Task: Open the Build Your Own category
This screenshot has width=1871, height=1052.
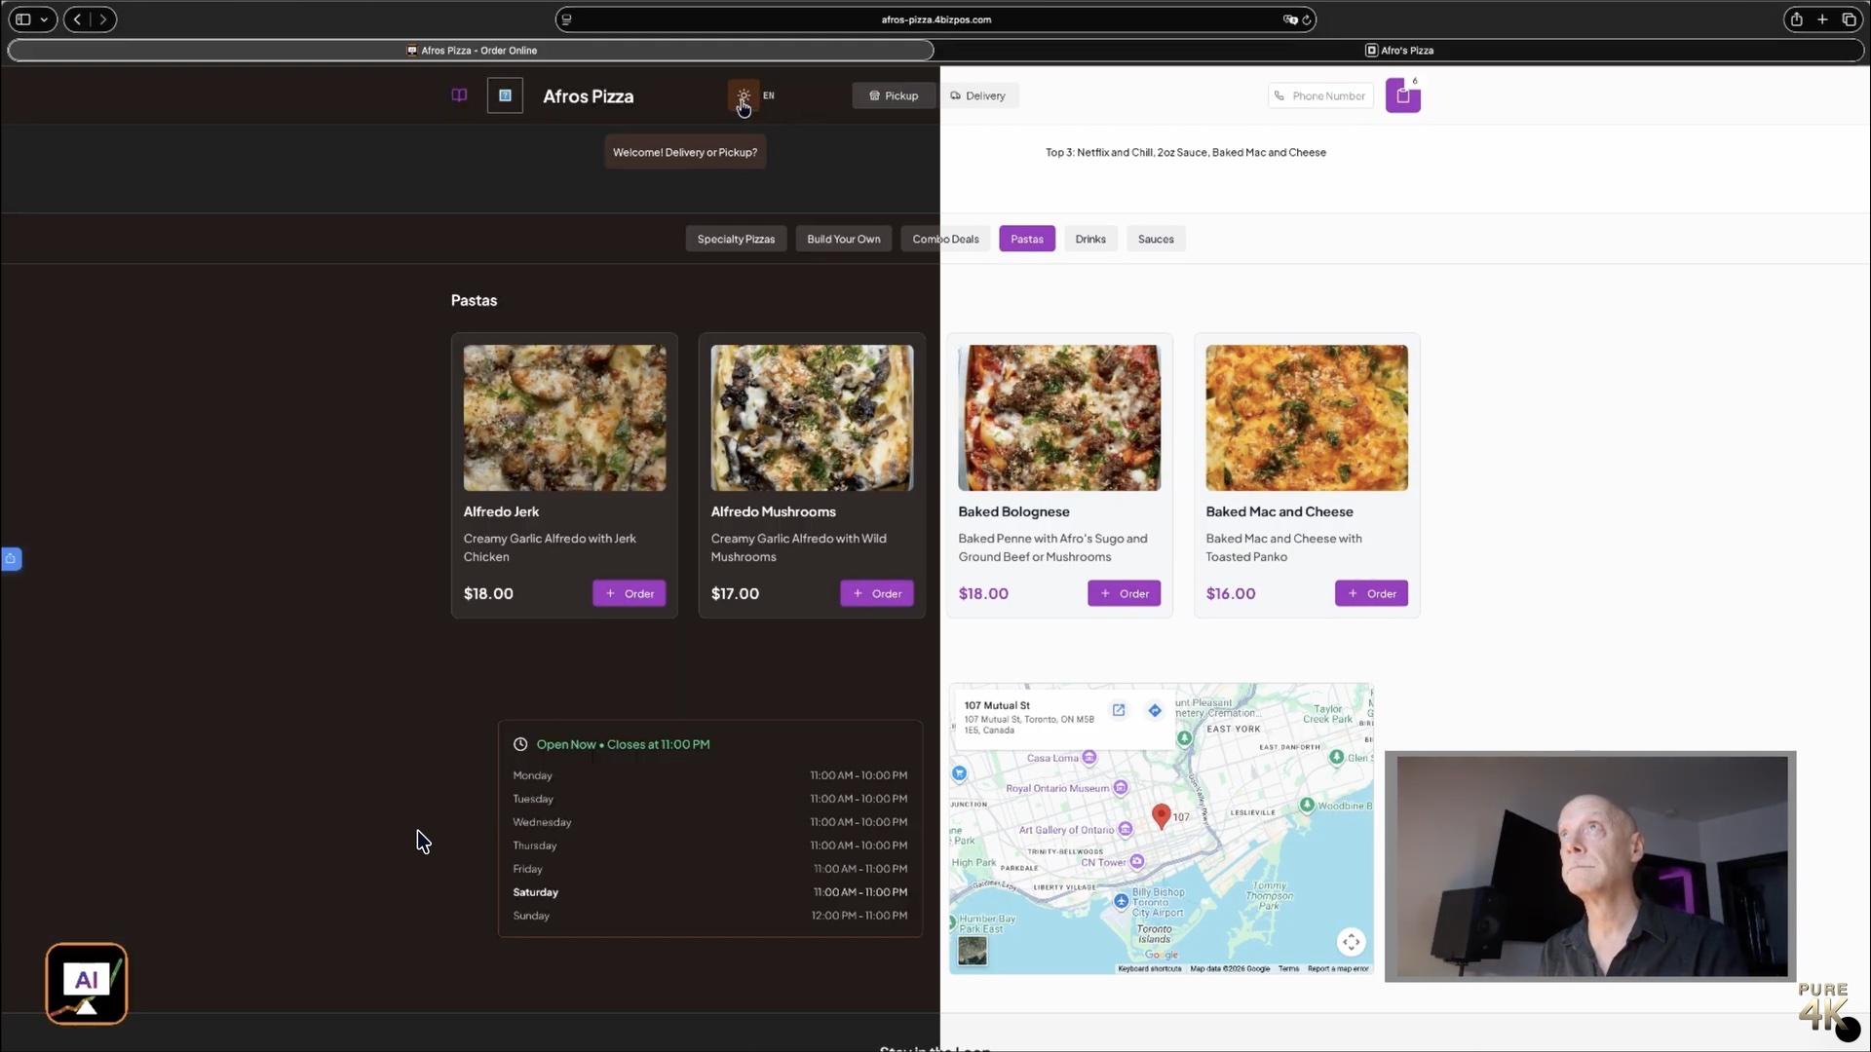Action: point(843,239)
